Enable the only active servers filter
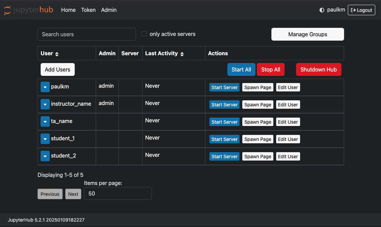 (144, 34)
